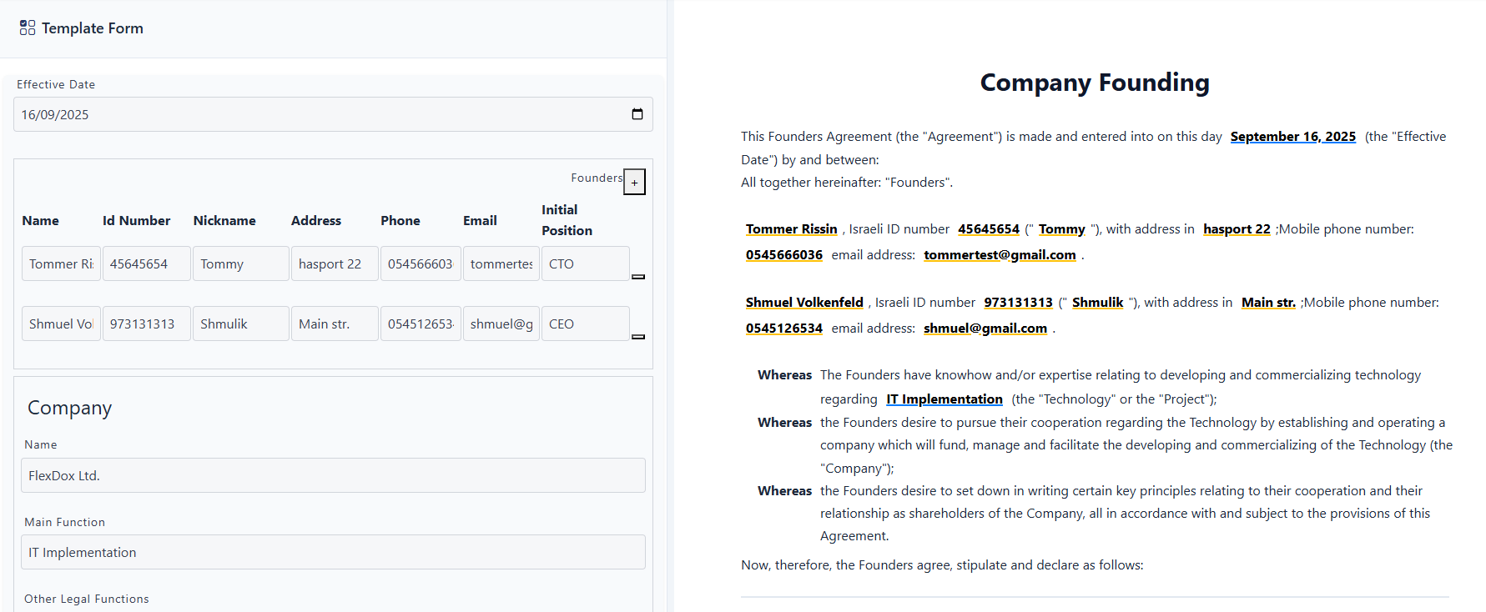Viewport: 1486px width, 612px height.
Task: Remove the Tommer Rissin founder row
Action: [x=638, y=276]
